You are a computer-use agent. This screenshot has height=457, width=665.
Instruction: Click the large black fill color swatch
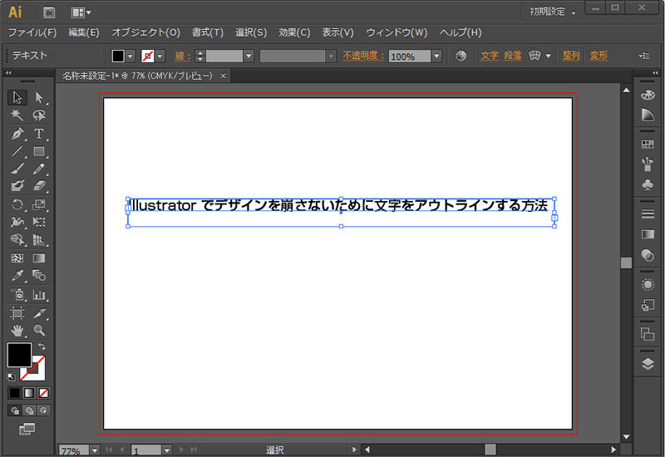coord(18,355)
